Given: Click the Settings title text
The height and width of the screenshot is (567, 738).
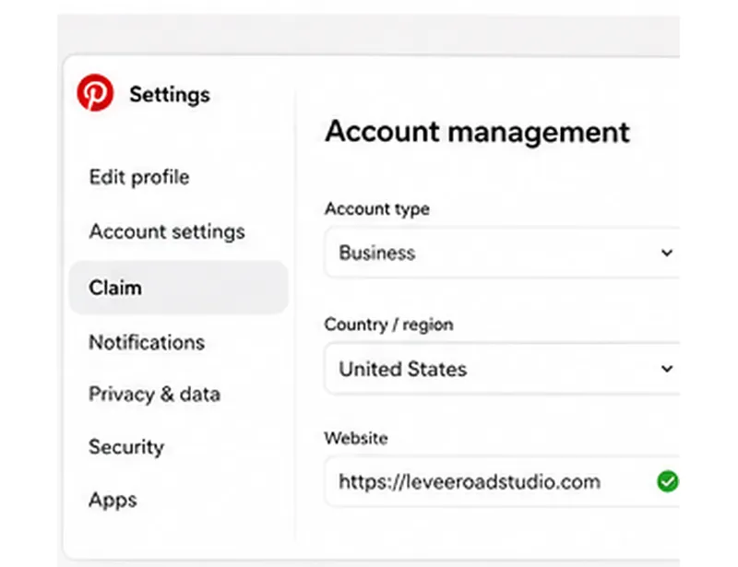Looking at the screenshot, I should 170,95.
